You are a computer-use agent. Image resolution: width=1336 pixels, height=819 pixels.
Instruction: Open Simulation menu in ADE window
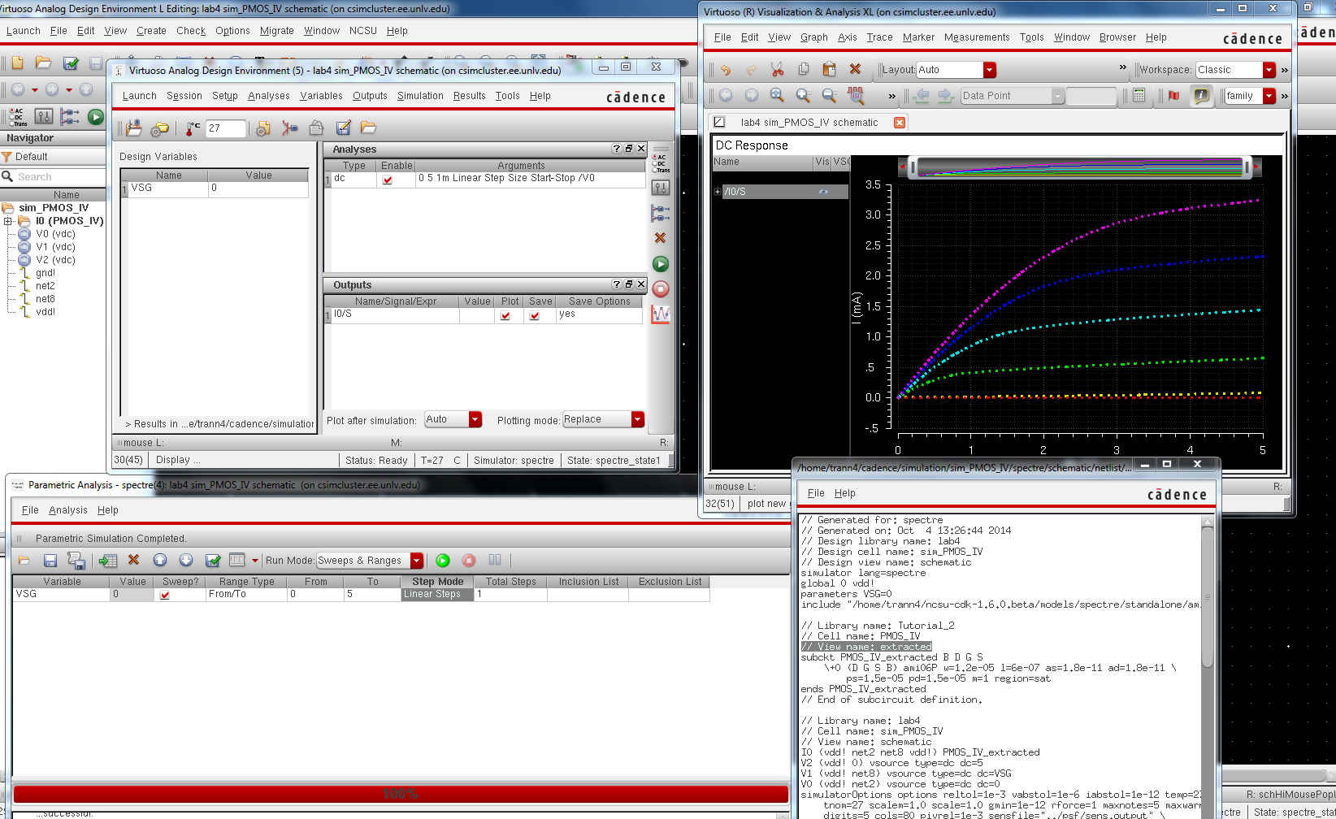[x=420, y=96]
